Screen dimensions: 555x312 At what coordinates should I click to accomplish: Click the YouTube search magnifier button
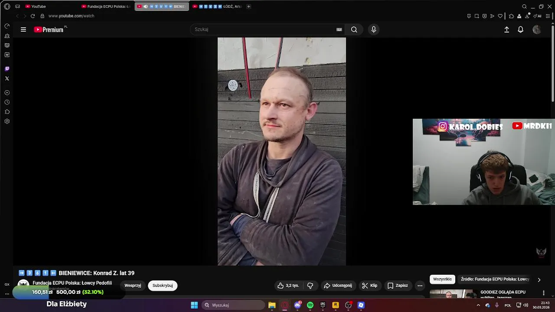(x=354, y=29)
